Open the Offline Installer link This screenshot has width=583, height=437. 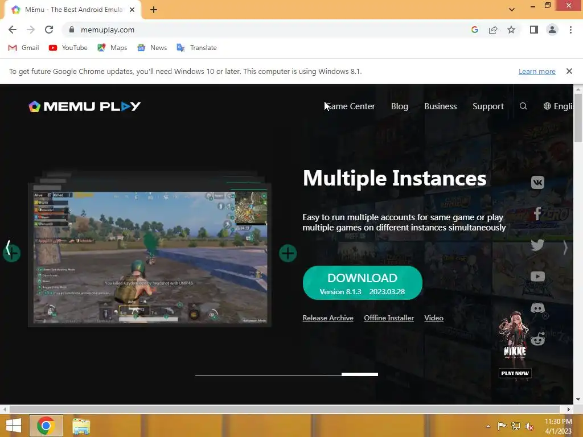(388, 318)
